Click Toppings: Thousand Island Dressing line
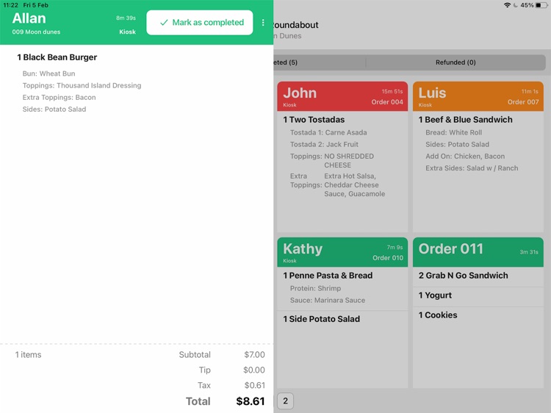Image resolution: width=551 pixels, height=413 pixels. pos(82,85)
